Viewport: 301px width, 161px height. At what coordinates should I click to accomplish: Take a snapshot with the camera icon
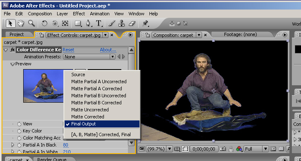(x=223, y=149)
